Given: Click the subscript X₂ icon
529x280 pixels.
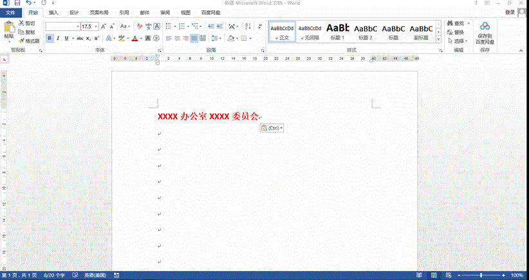Looking at the screenshot, I should [x=88, y=39].
